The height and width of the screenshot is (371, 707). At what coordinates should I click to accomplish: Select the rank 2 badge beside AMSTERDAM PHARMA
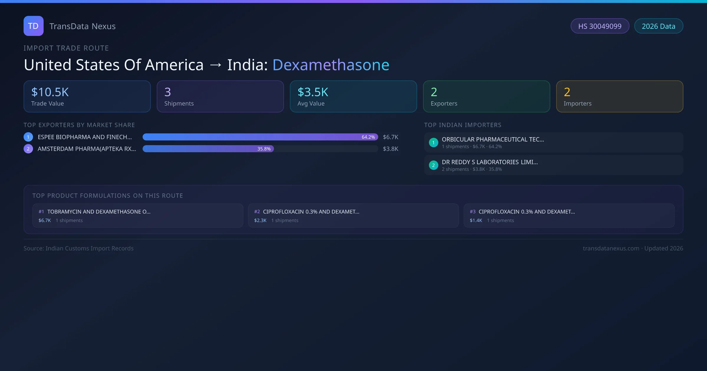(x=28, y=149)
